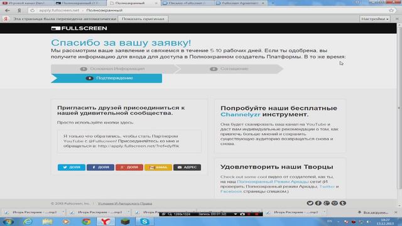
Task: Launch Google Chrome from the taskbar
Action: [86, 222]
